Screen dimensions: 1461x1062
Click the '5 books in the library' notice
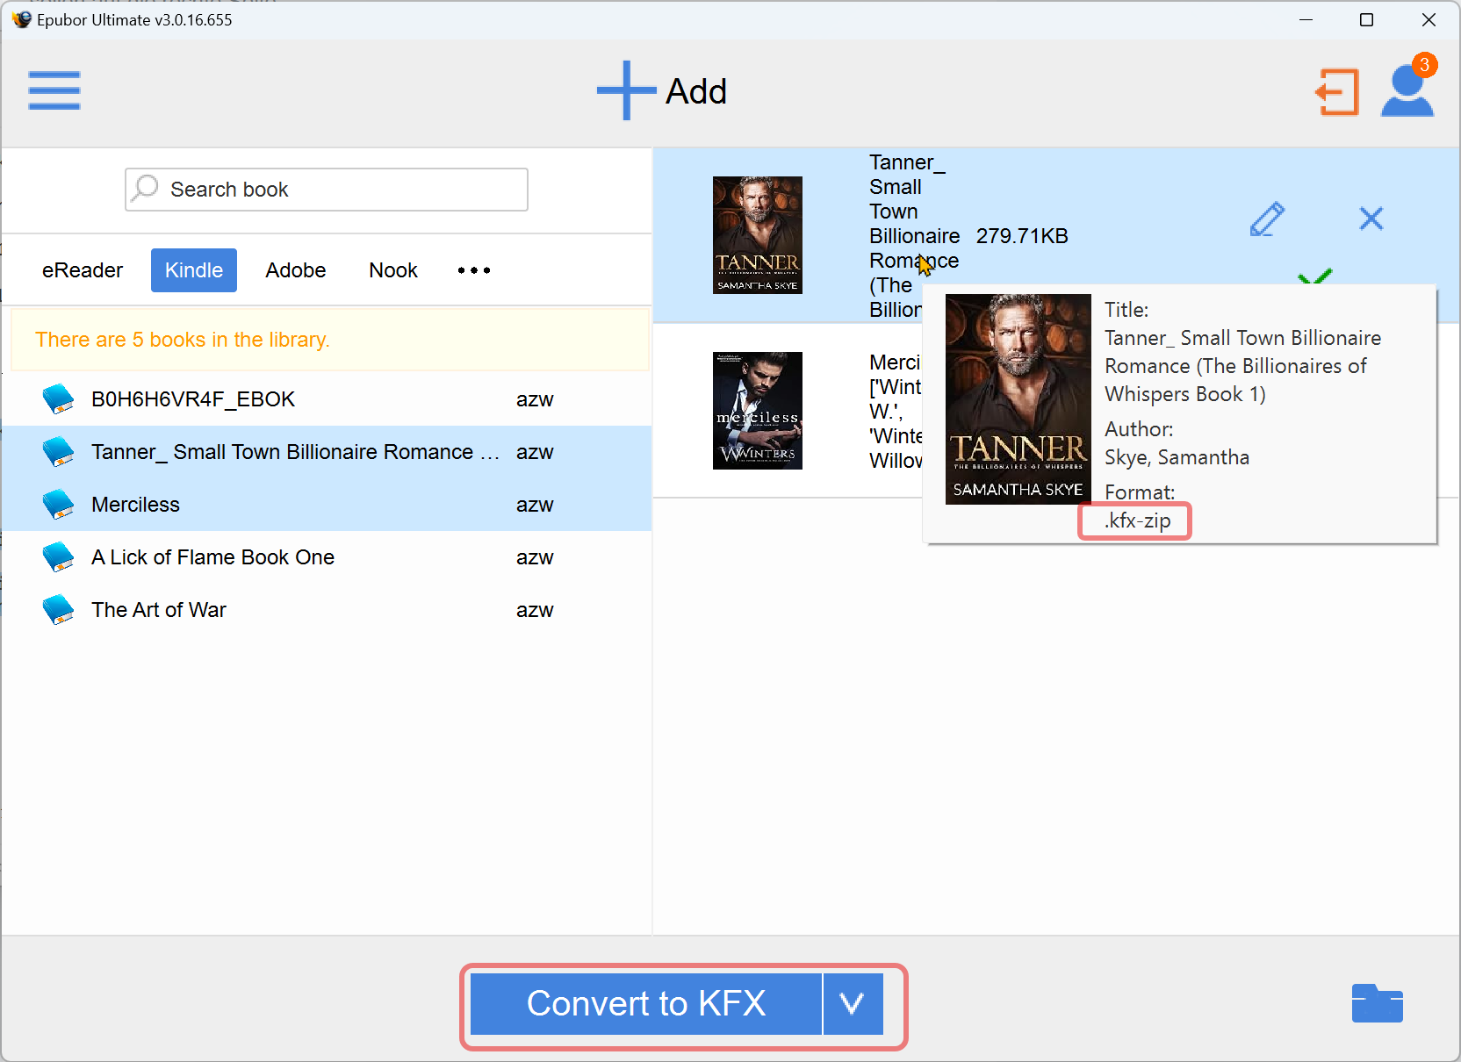tap(330, 340)
